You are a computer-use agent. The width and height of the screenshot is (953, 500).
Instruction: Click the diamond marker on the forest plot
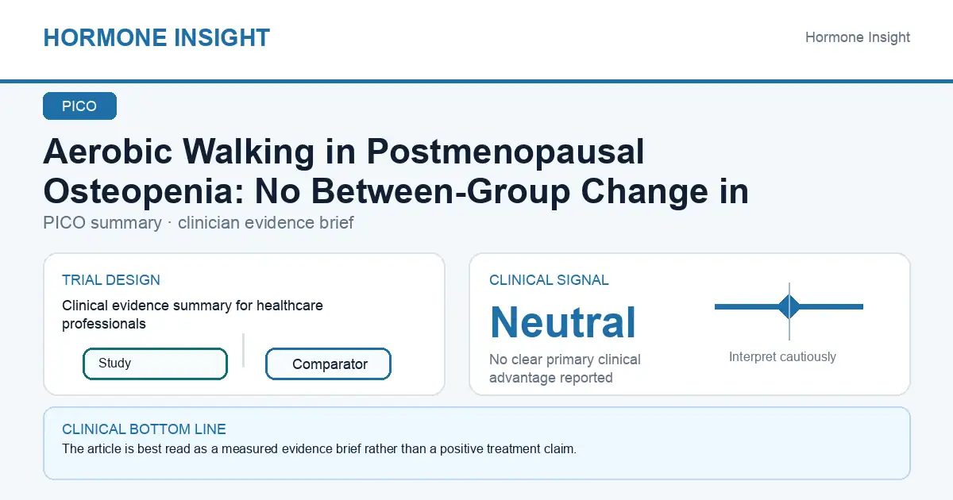[789, 306]
